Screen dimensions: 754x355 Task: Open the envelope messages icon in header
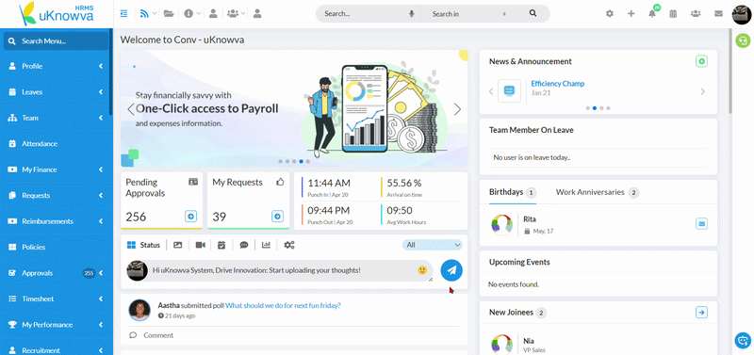pos(718,13)
